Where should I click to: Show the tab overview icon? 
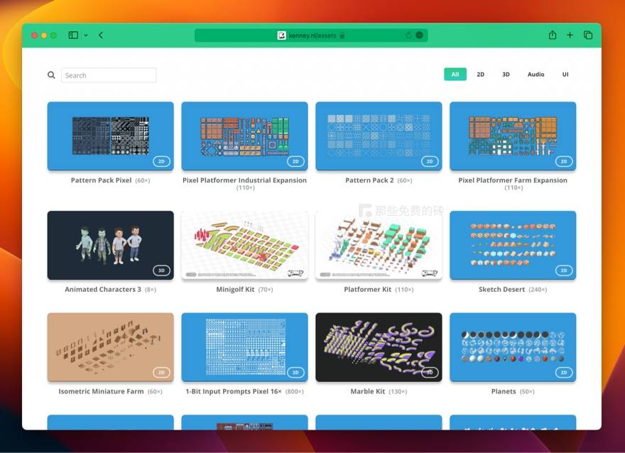(588, 35)
